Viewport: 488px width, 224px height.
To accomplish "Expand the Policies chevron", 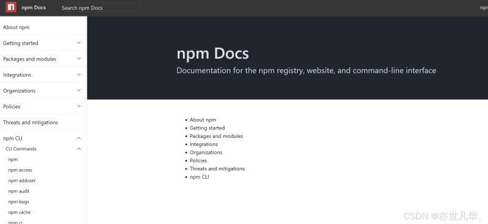I will [x=79, y=106].
